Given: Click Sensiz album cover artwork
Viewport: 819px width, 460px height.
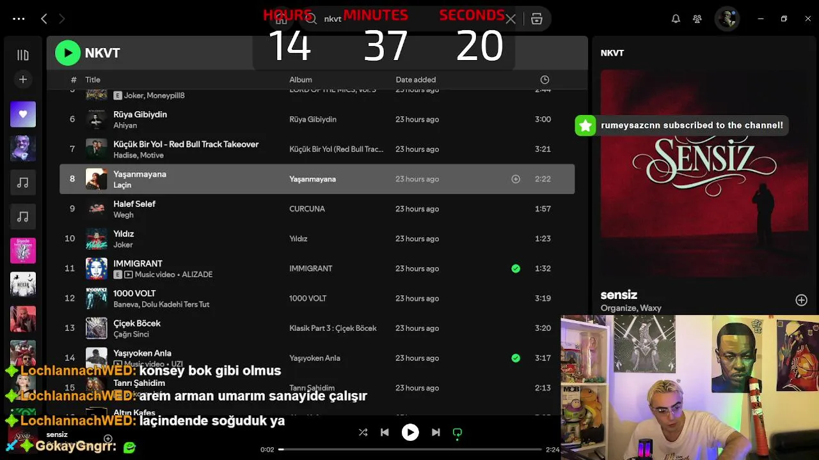Looking at the screenshot, I should (x=704, y=173).
